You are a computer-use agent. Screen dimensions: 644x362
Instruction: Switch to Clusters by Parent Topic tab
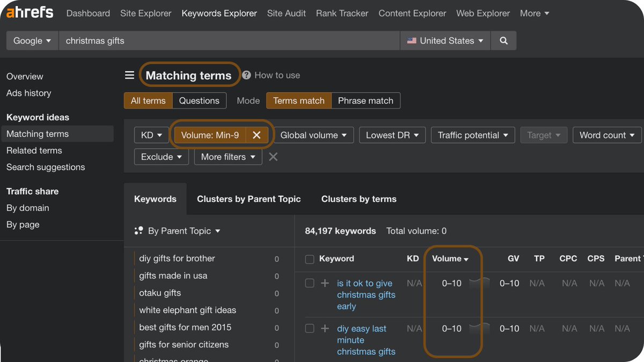tap(248, 199)
